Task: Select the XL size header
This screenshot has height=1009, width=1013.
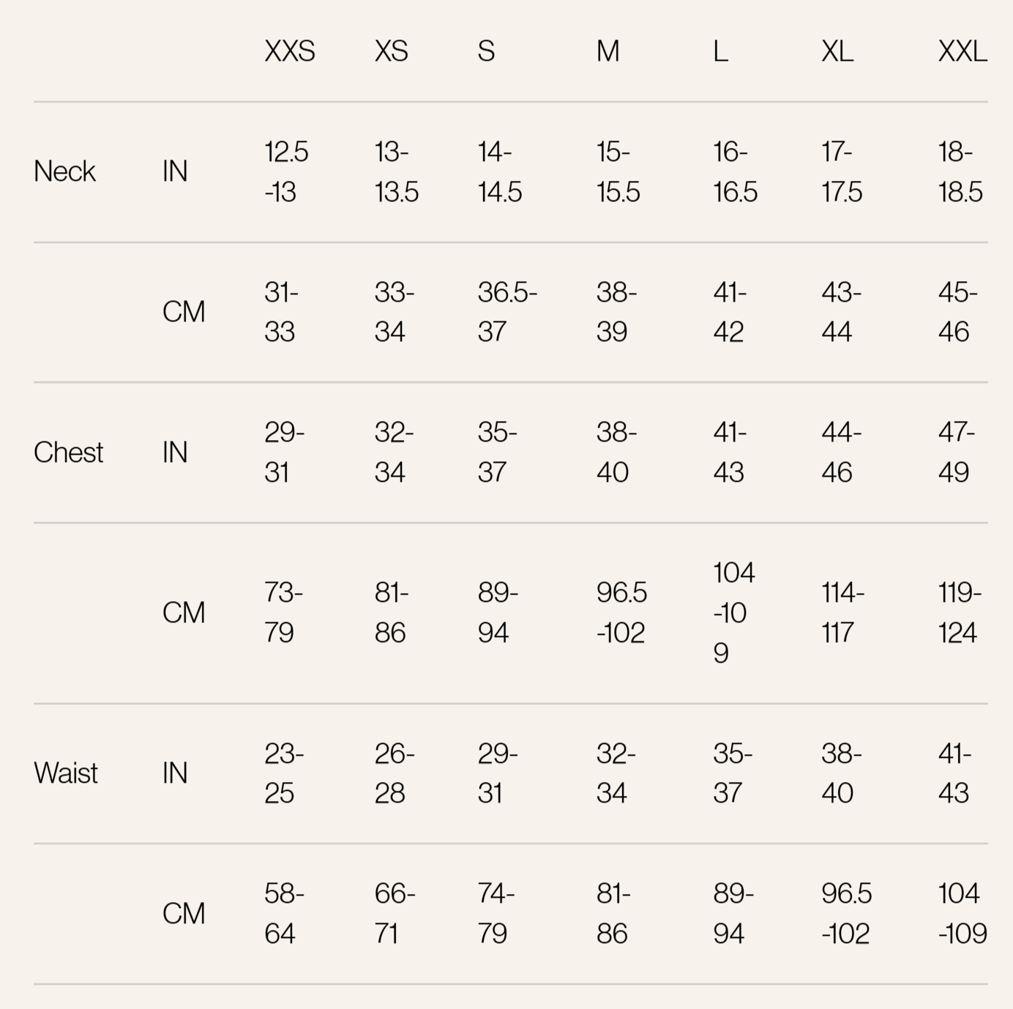Action: 837,51
